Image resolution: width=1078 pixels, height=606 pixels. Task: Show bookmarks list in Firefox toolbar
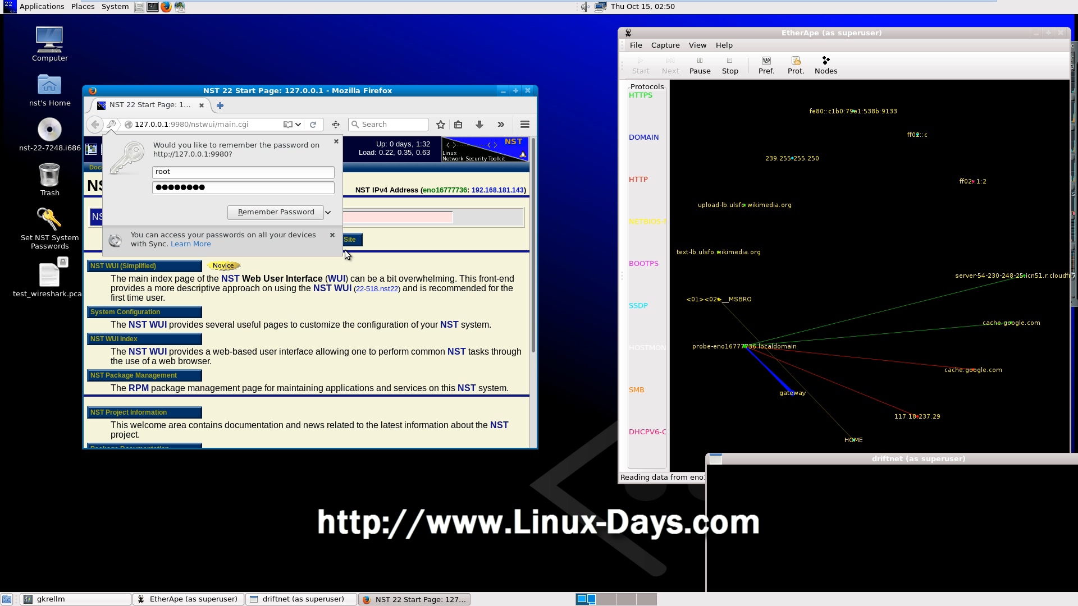pos(458,125)
